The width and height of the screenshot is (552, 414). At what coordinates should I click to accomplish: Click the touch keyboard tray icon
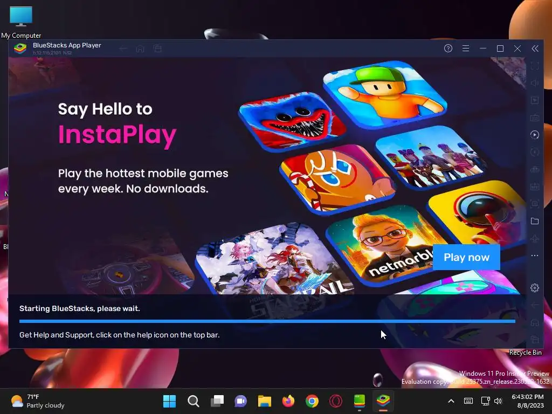click(468, 401)
